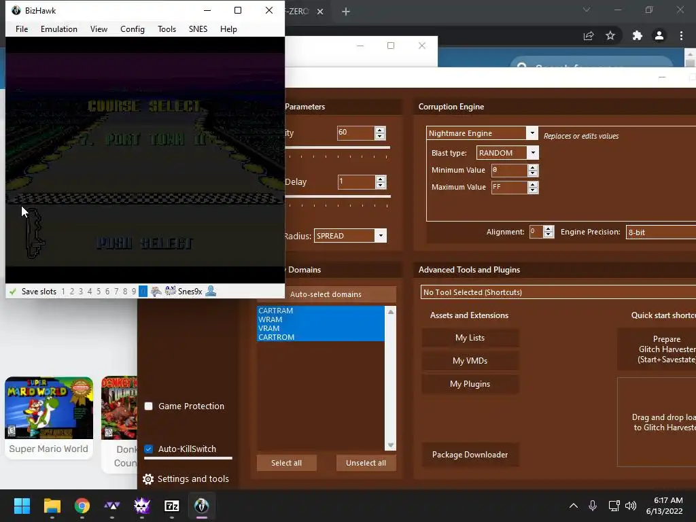The width and height of the screenshot is (696, 522).
Task: Open the Package Downloader
Action: pyautogui.click(x=470, y=455)
